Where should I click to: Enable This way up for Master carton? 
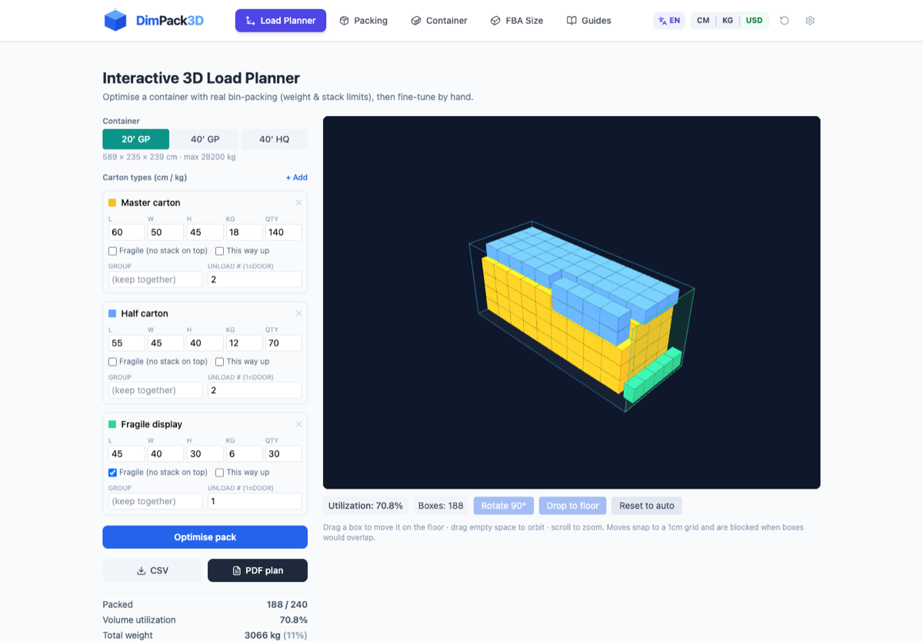(220, 251)
